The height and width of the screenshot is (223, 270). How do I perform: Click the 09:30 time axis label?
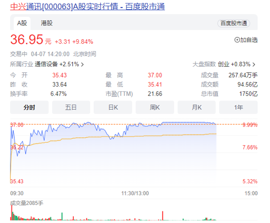tap(17, 193)
